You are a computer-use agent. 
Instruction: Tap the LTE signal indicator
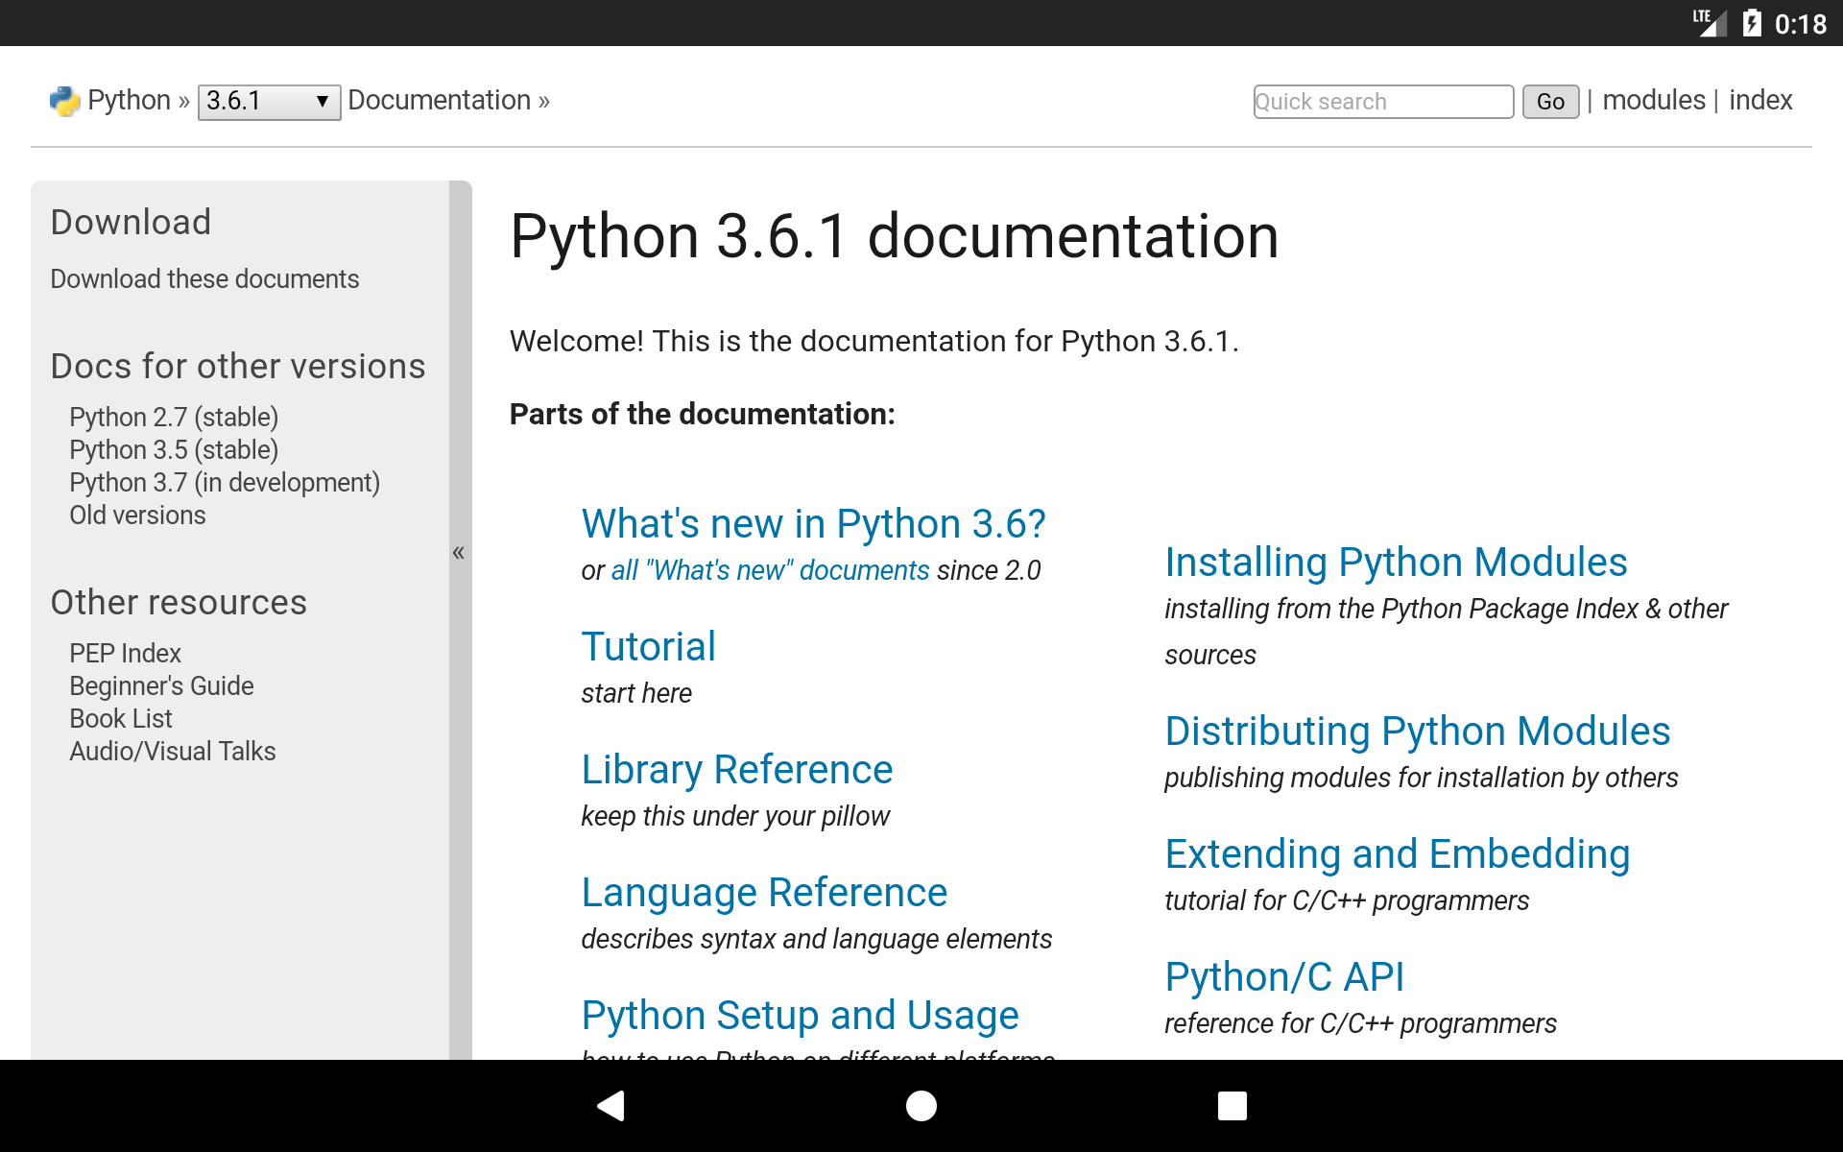[x=1709, y=23]
